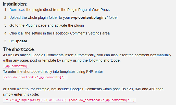Click the Facebook Comments Settings step text
The height and width of the screenshot is (105, 176).
pyautogui.click(x=59, y=33)
